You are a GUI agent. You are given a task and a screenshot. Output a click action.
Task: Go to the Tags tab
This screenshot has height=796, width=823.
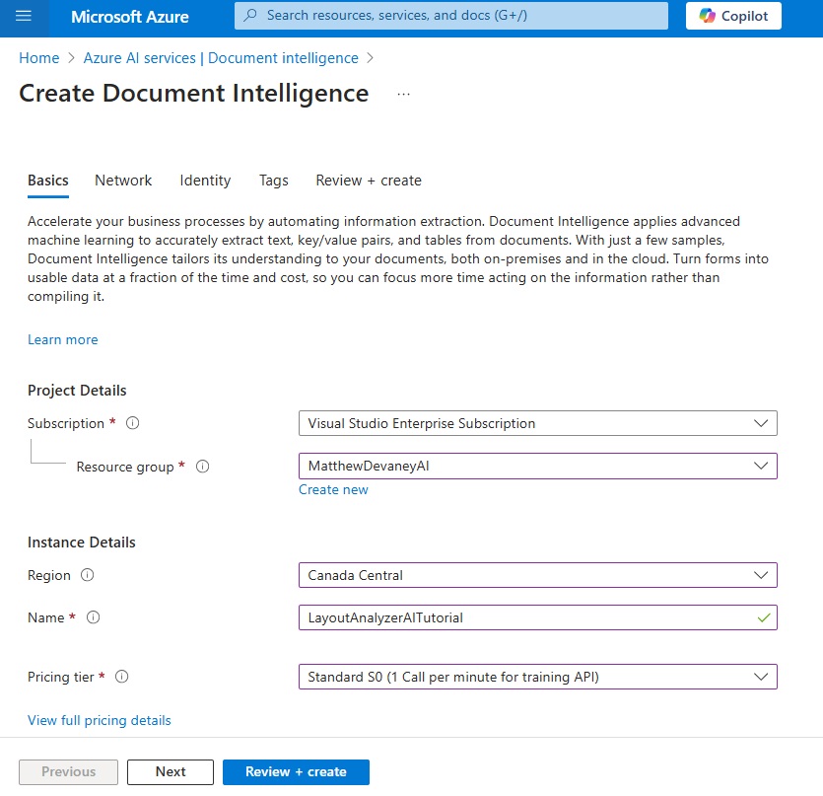[273, 181]
